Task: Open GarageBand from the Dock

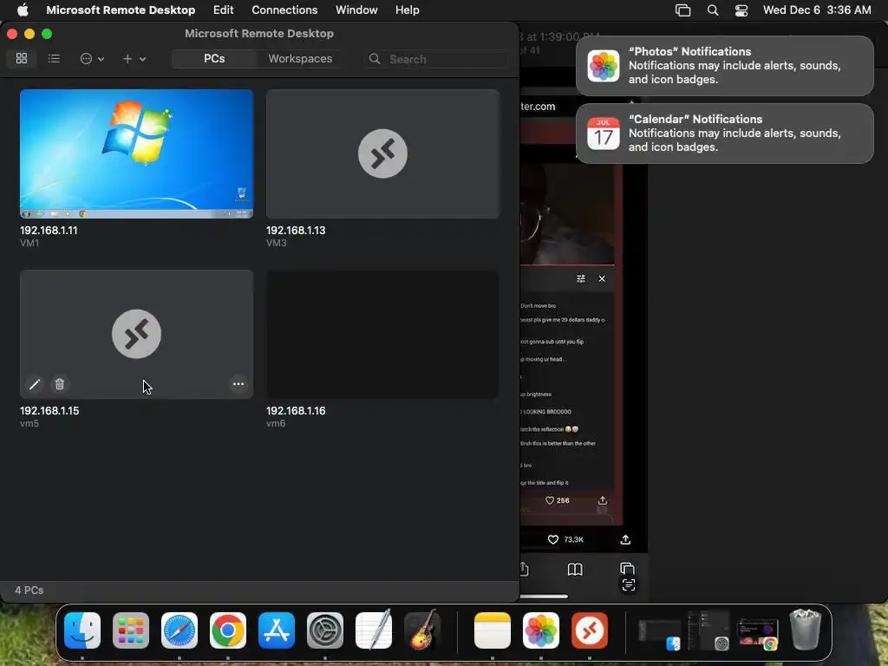Action: pyautogui.click(x=422, y=630)
